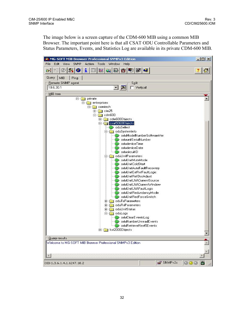Collapse the oduLogs node
244x317 pixels.
click(x=106, y=213)
